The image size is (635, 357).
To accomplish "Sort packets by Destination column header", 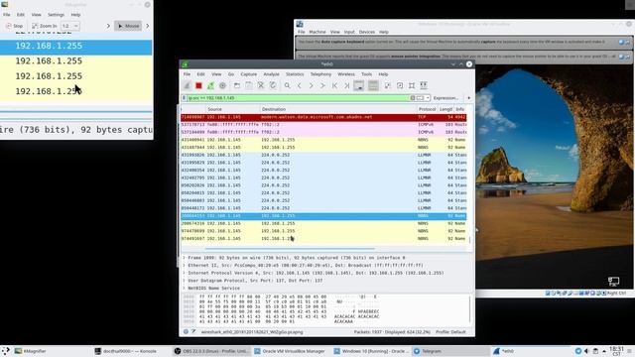I will [x=338, y=109].
